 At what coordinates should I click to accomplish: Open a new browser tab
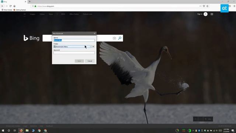point(29,1)
